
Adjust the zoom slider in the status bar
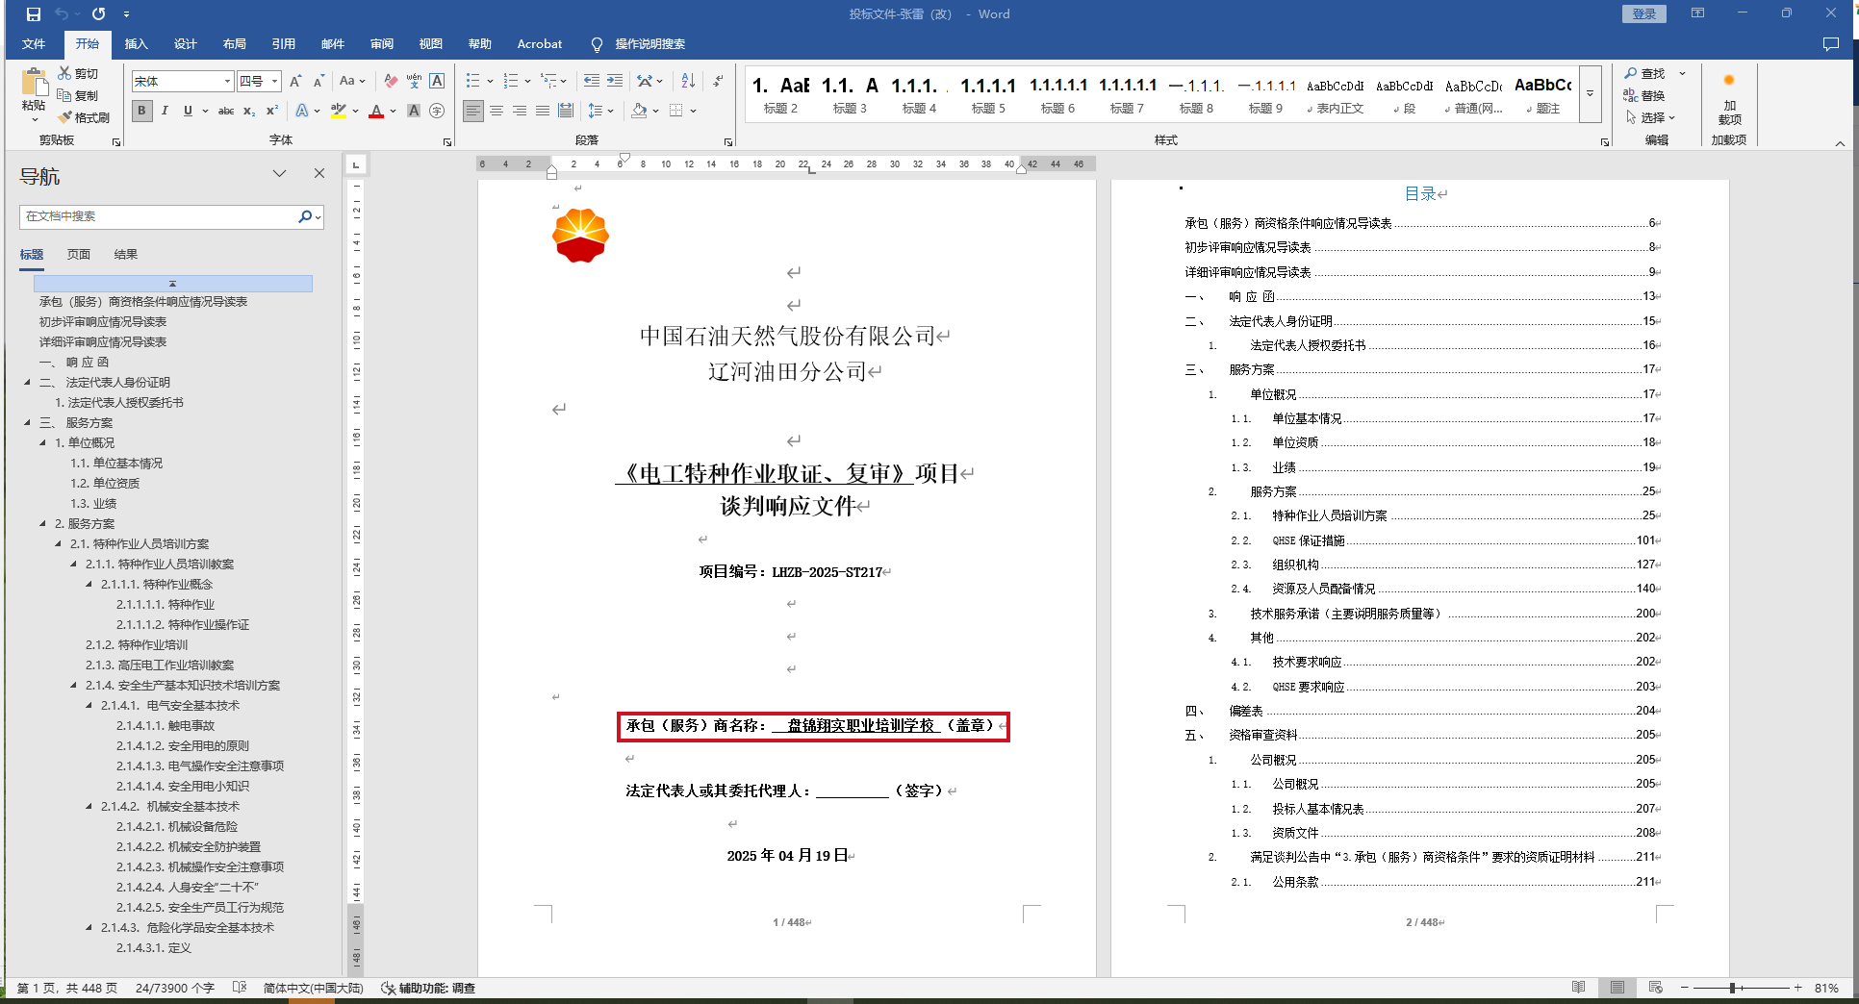[x=1732, y=988]
